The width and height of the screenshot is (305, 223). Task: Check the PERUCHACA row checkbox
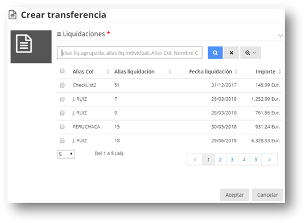[x=62, y=127]
